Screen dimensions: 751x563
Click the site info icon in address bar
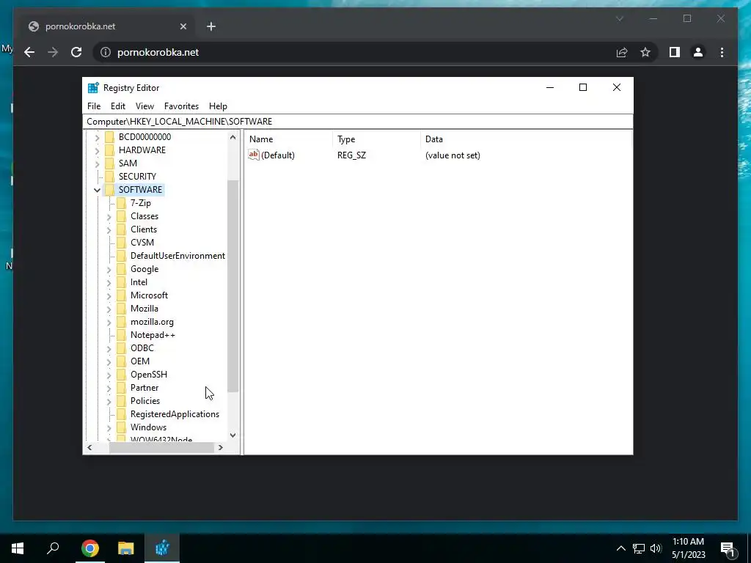[106, 52]
